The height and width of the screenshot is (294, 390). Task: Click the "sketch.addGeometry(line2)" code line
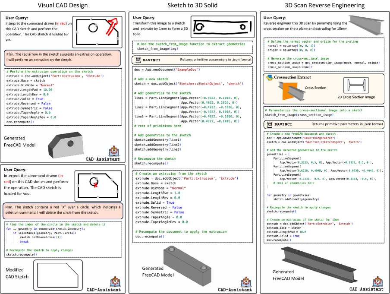pos(158,145)
